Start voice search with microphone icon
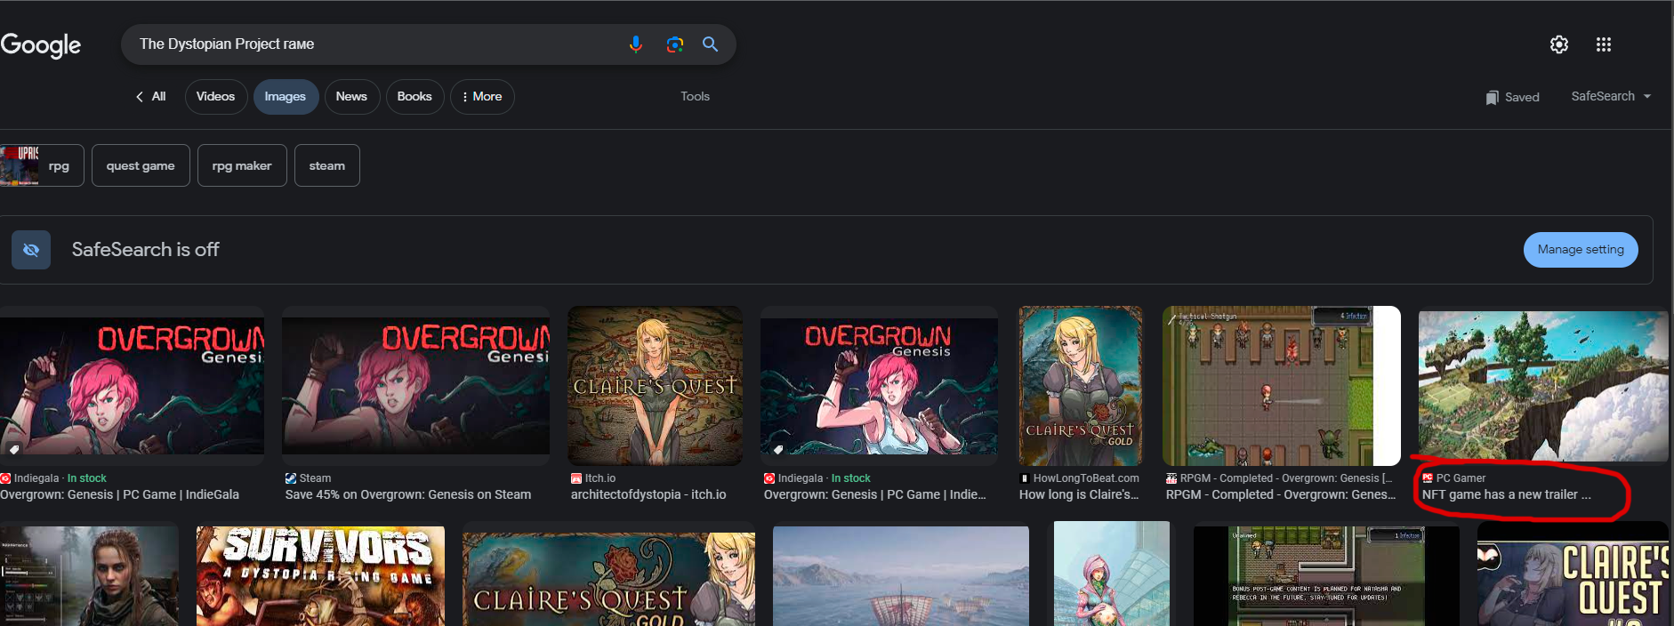The width and height of the screenshot is (1674, 626). point(635,44)
